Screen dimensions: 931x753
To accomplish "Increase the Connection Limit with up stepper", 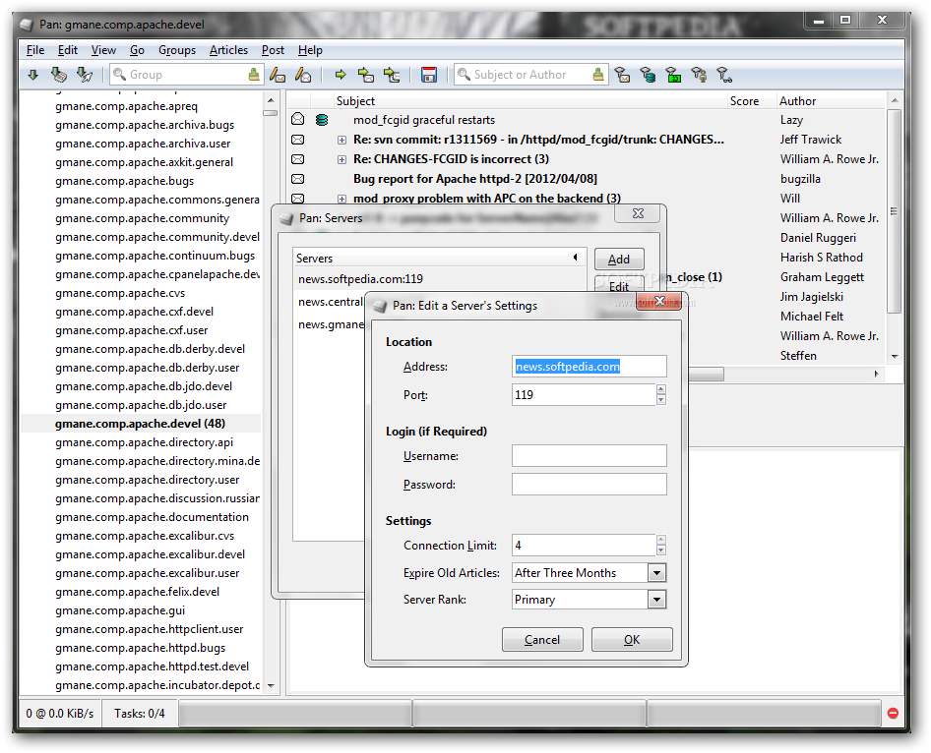I will [660, 540].
